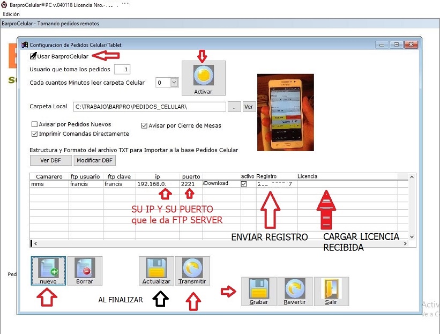Send data with Transmitir button
440x334 pixels.
[192, 271]
